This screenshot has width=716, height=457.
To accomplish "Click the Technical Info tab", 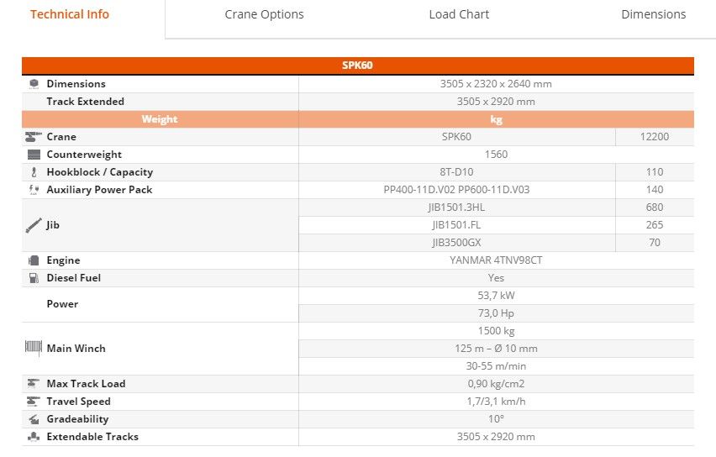I will coord(70,14).
